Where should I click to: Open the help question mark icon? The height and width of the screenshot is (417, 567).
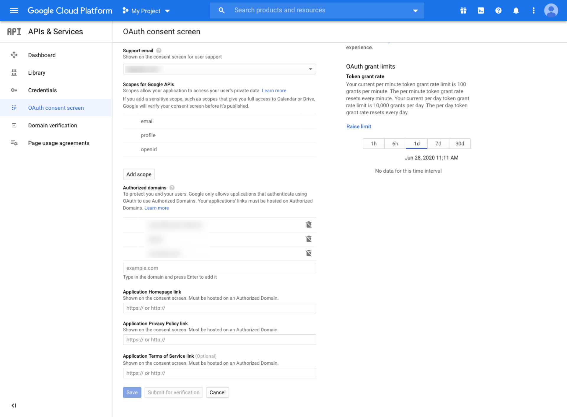pos(498,11)
